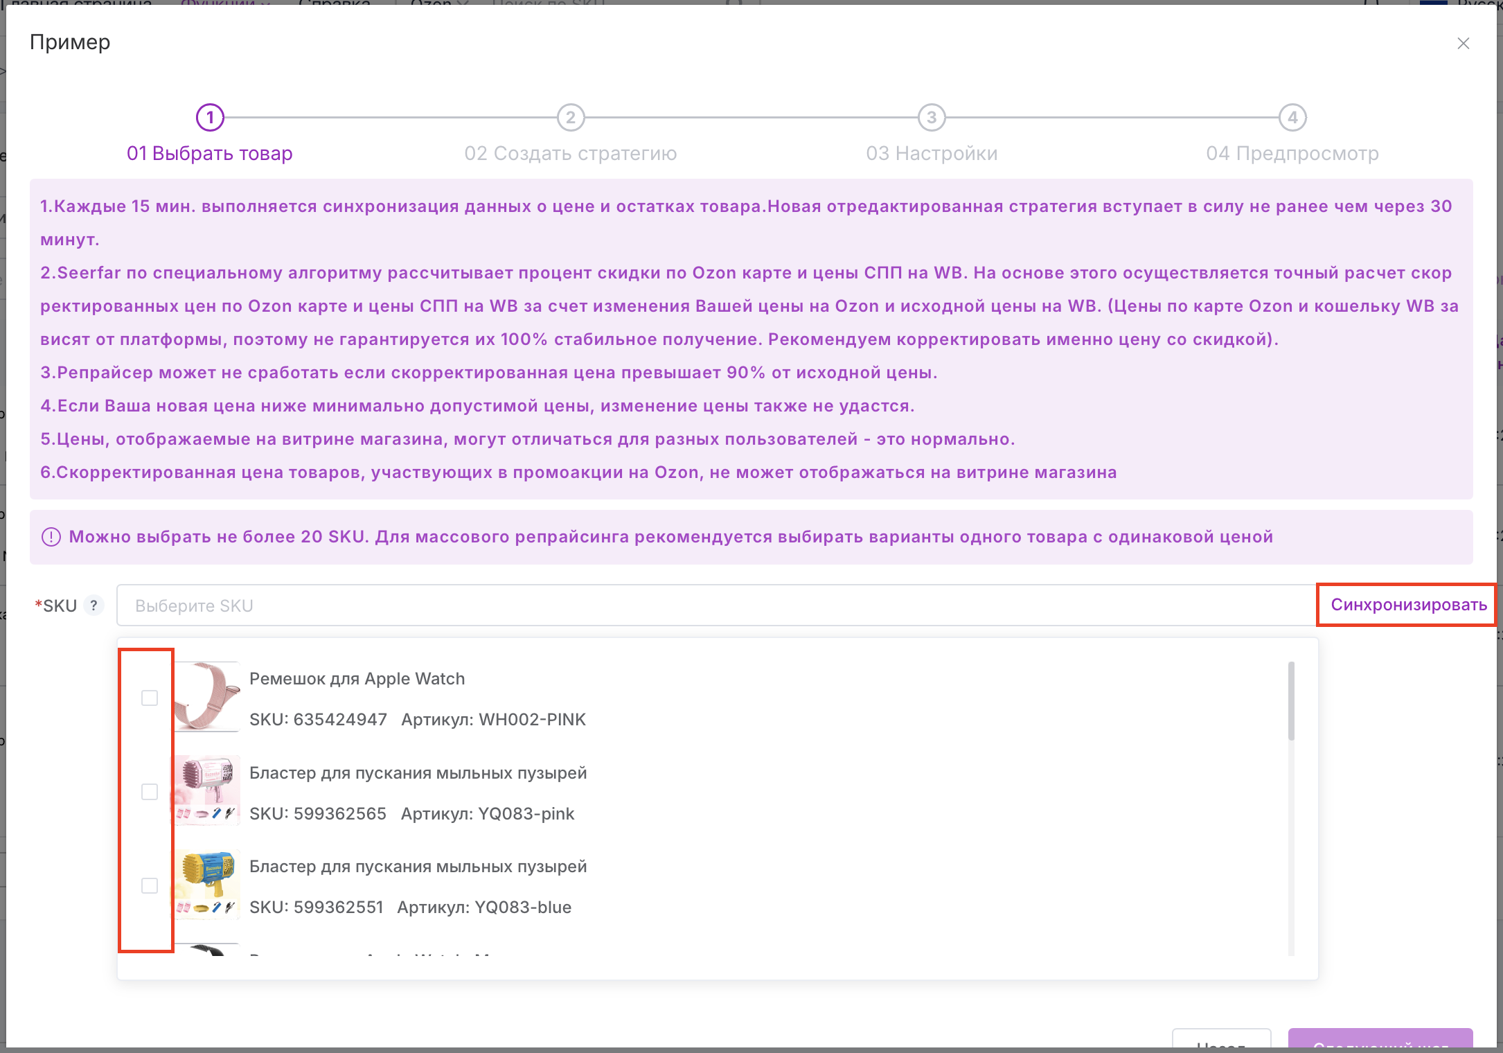Click the info icon in the 20 SKU notice
The width and height of the screenshot is (1503, 1053).
[x=51, y=537]
